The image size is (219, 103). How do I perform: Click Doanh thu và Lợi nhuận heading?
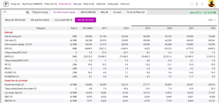pos(16,81)
